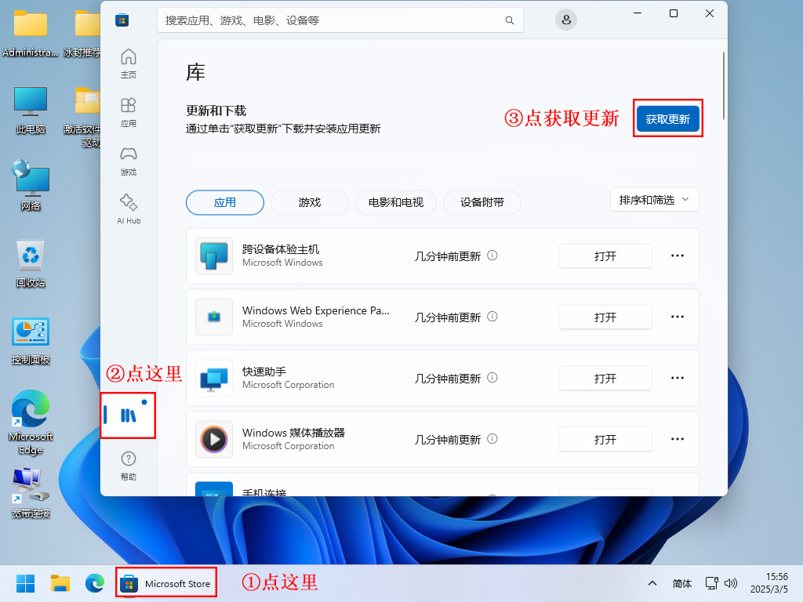The height and width of the screenshot is (602, 803).
Task: Click the search magnifier icon
Action: [510, 20]
